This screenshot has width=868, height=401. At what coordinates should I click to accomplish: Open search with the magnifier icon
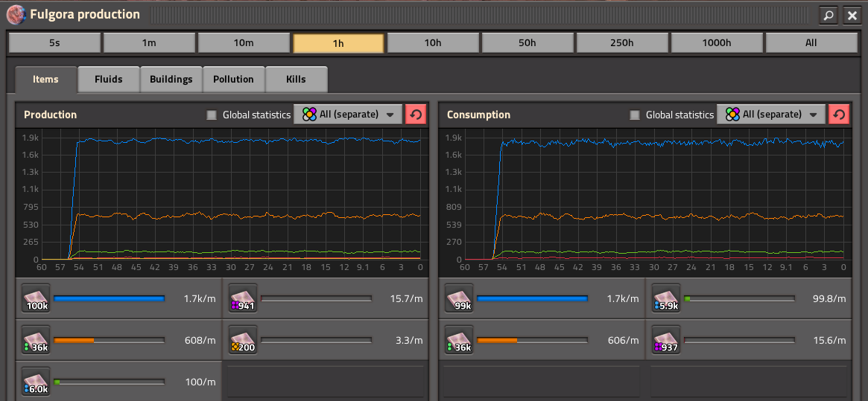828,15
